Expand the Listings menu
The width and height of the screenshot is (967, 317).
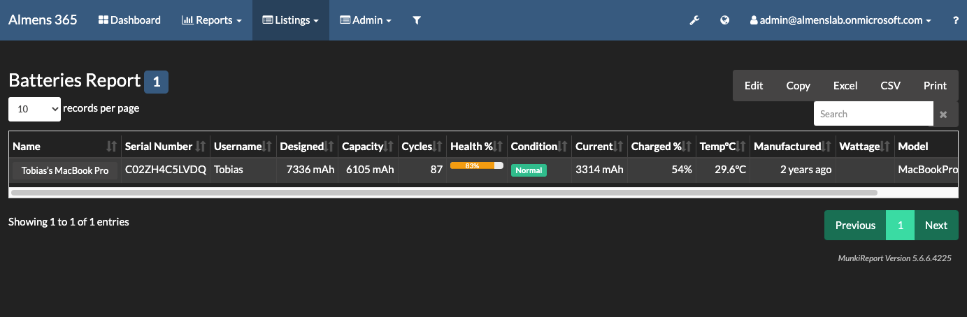click(x=290, y=20)
